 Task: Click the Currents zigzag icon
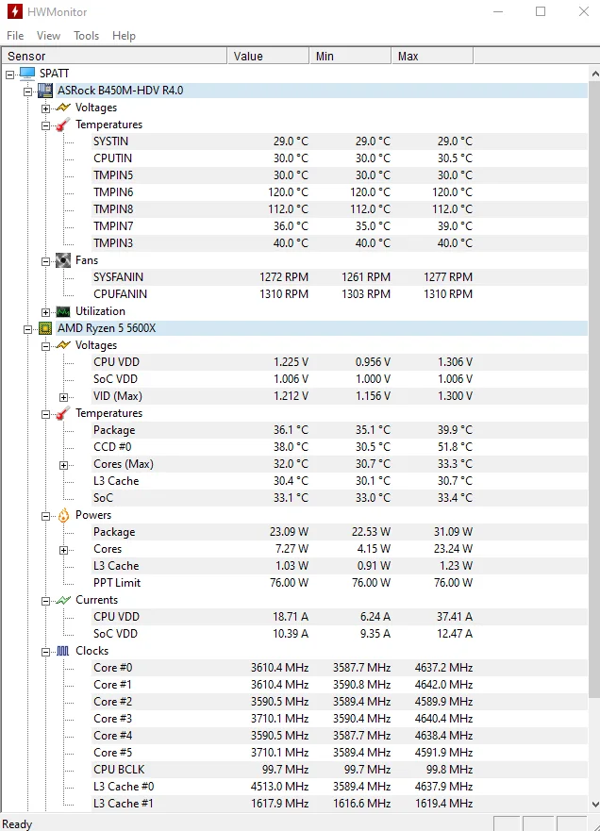point(63,600)
